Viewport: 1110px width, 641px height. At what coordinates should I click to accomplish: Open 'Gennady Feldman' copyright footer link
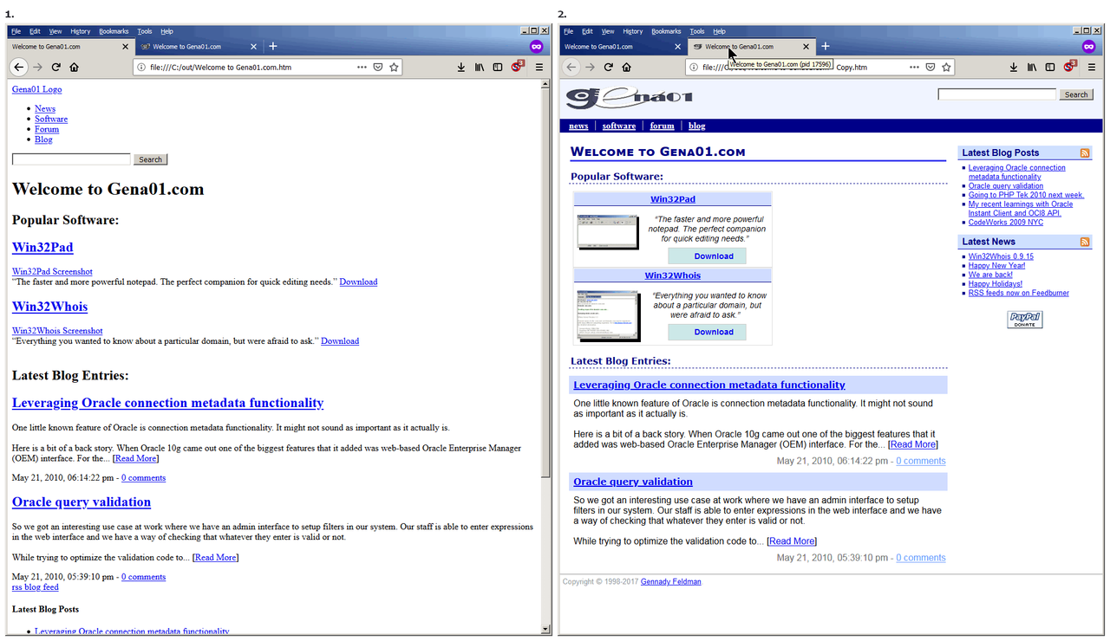tap(670, 581)
